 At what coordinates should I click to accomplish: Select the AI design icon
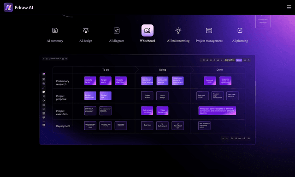coord(86,31)
